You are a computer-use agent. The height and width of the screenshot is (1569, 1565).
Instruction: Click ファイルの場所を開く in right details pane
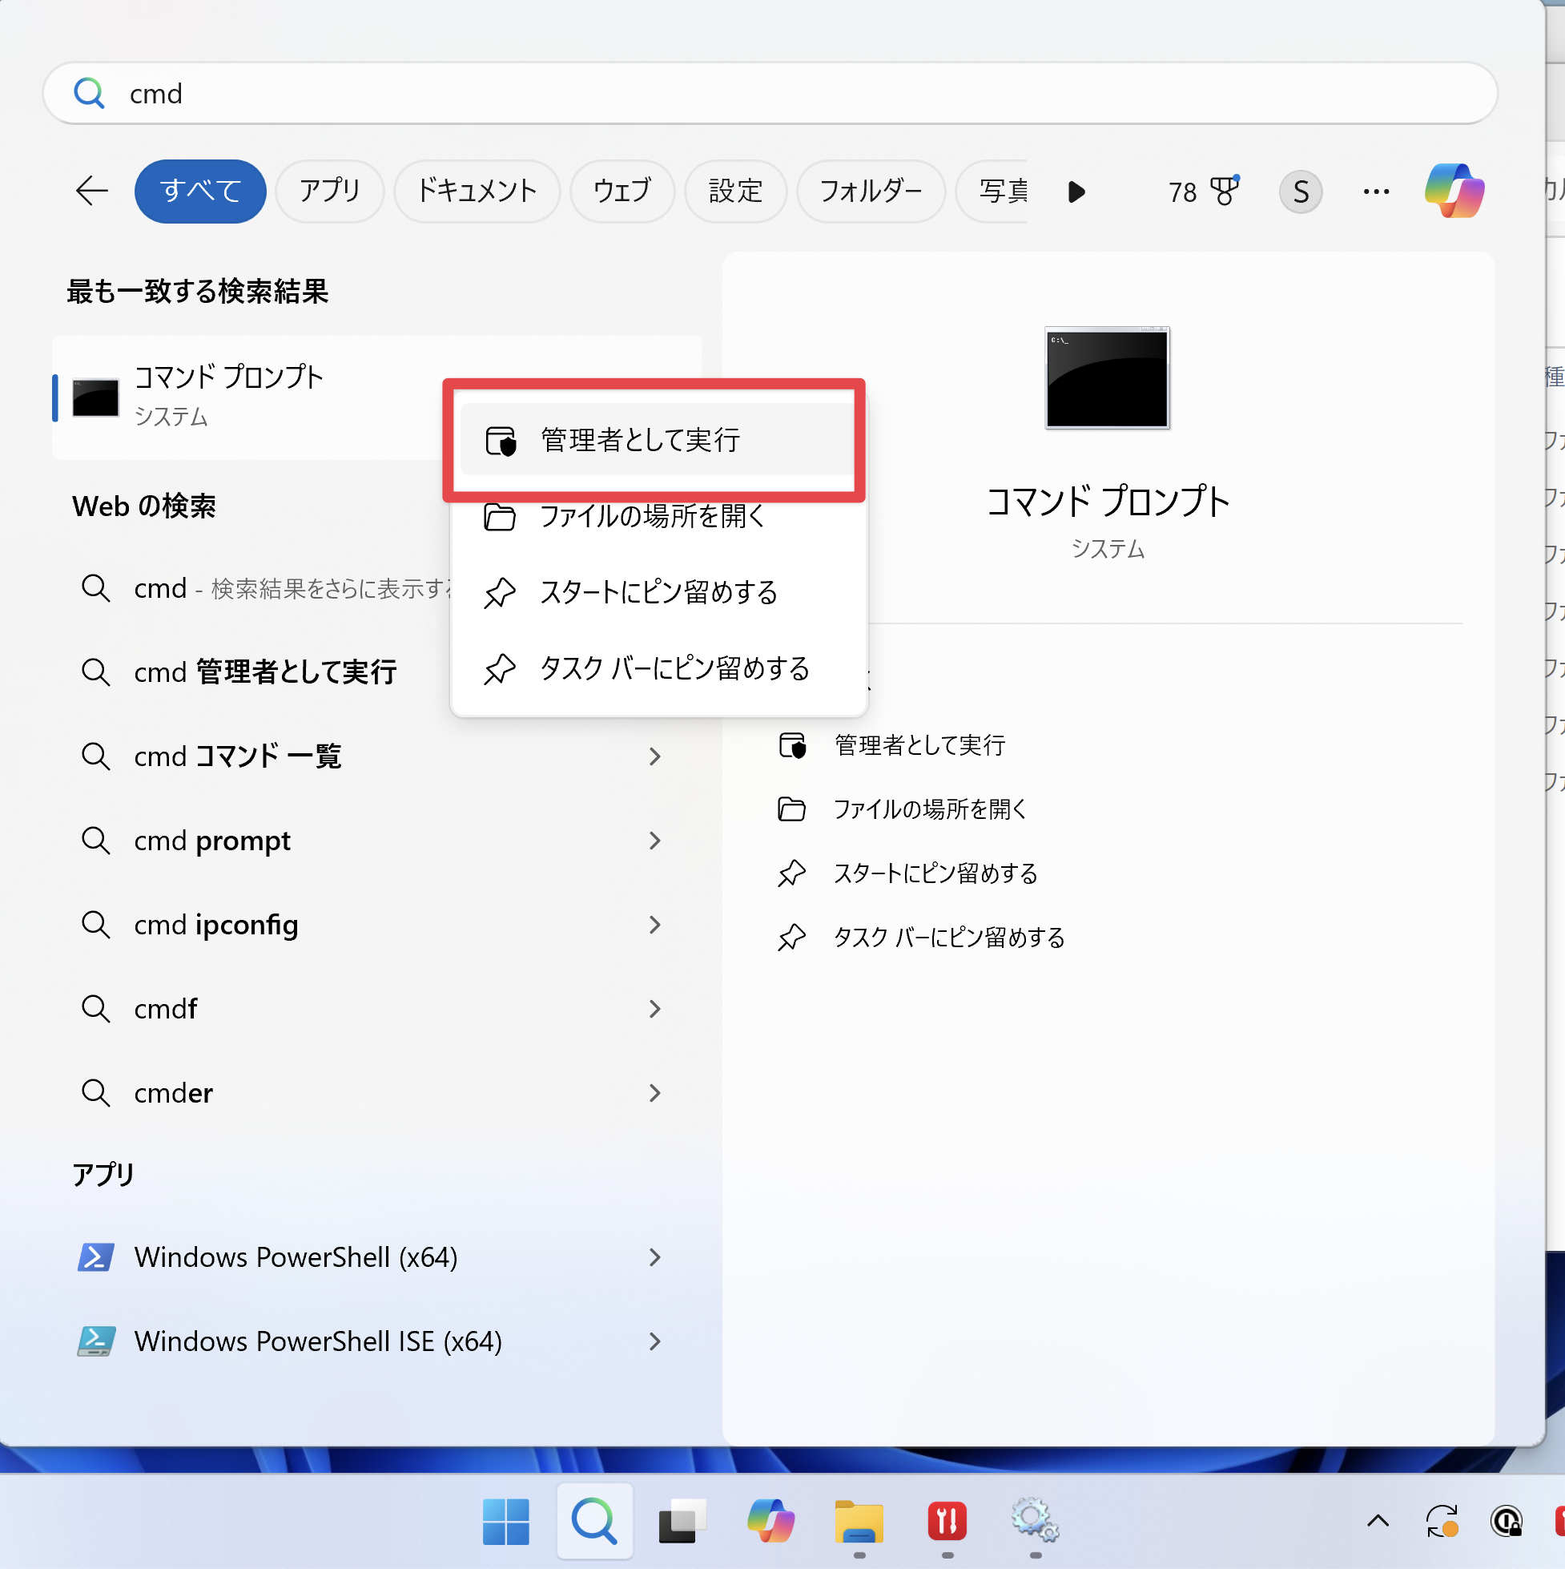929,809
